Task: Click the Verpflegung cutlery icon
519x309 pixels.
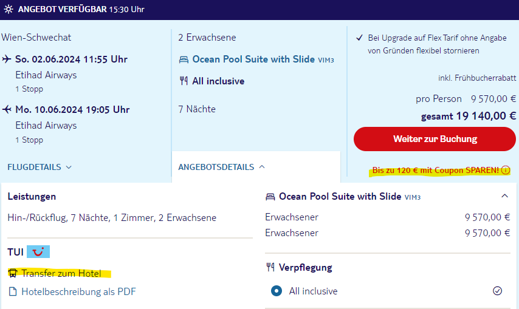Action: pyautogui.click(x=270, y=267)
